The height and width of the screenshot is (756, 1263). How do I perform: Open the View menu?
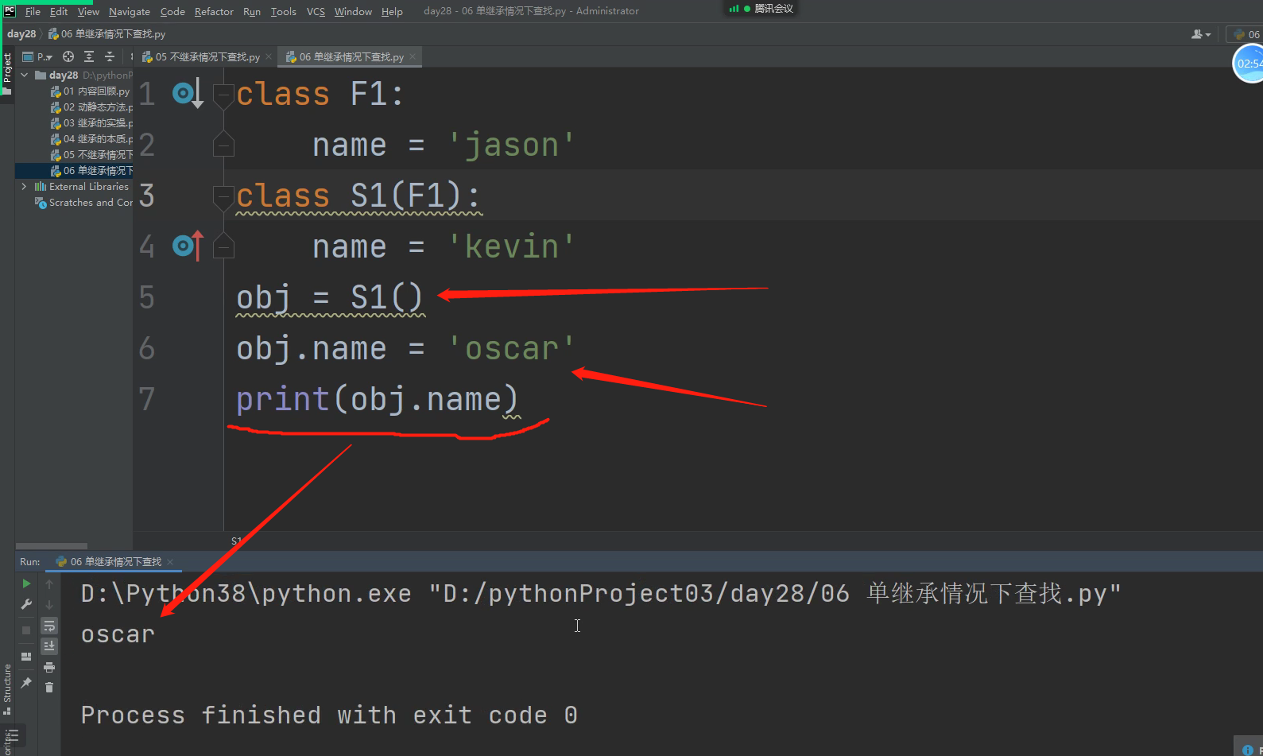[88, 11]
